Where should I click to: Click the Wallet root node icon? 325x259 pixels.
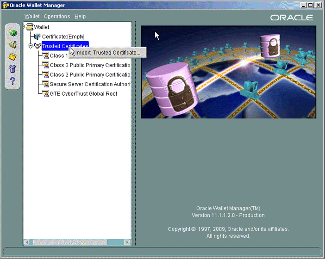point(30,27)
